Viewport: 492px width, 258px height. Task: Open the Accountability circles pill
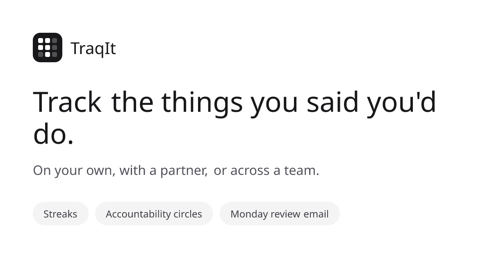click(x=154, y=214)
